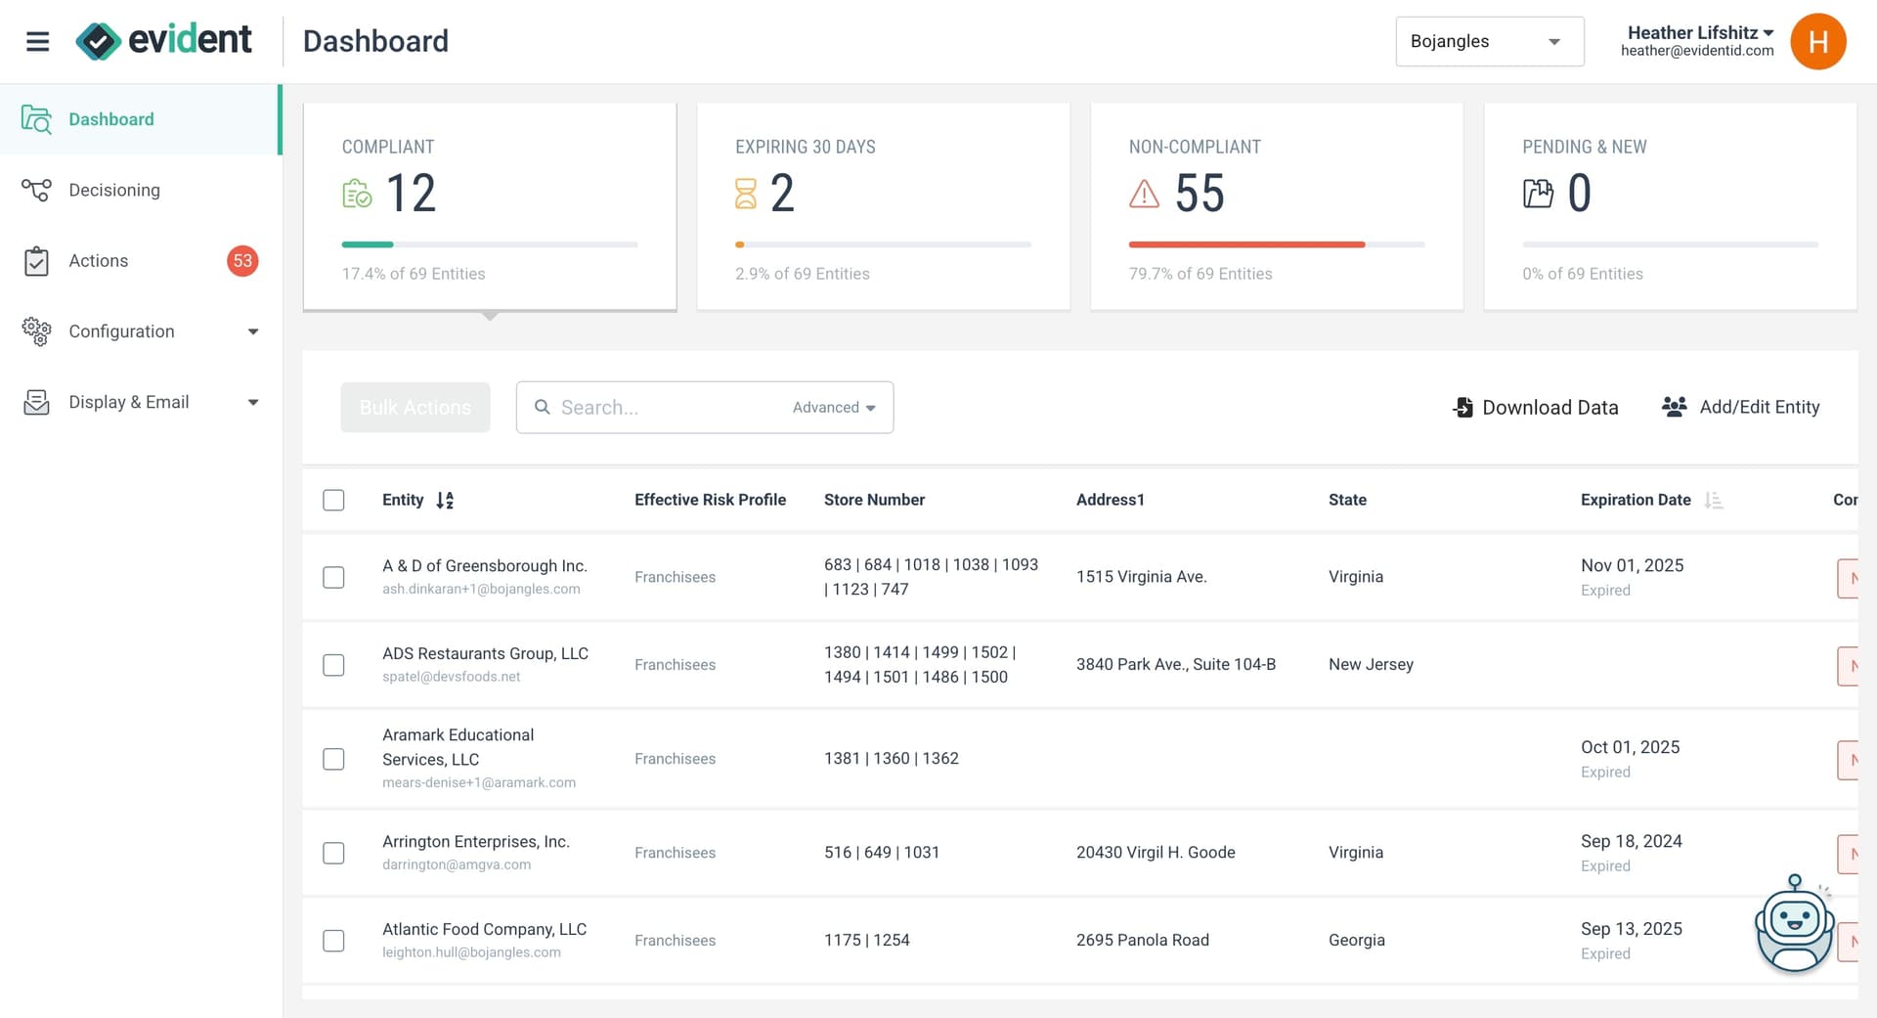
Task: Click the Download Data file icon
Action: tap(1463, 407)
